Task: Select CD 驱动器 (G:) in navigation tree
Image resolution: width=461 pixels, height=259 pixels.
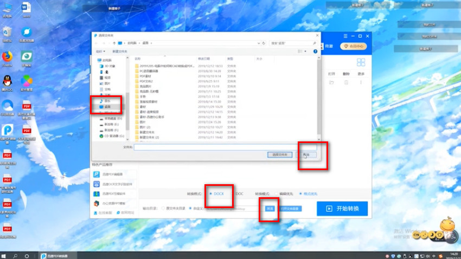Action: (x=112, y=136)
